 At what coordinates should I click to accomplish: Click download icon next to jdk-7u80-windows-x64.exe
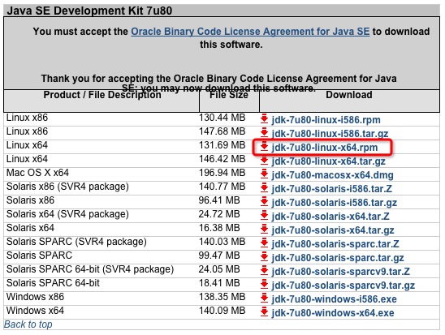(x=264, y=311)
